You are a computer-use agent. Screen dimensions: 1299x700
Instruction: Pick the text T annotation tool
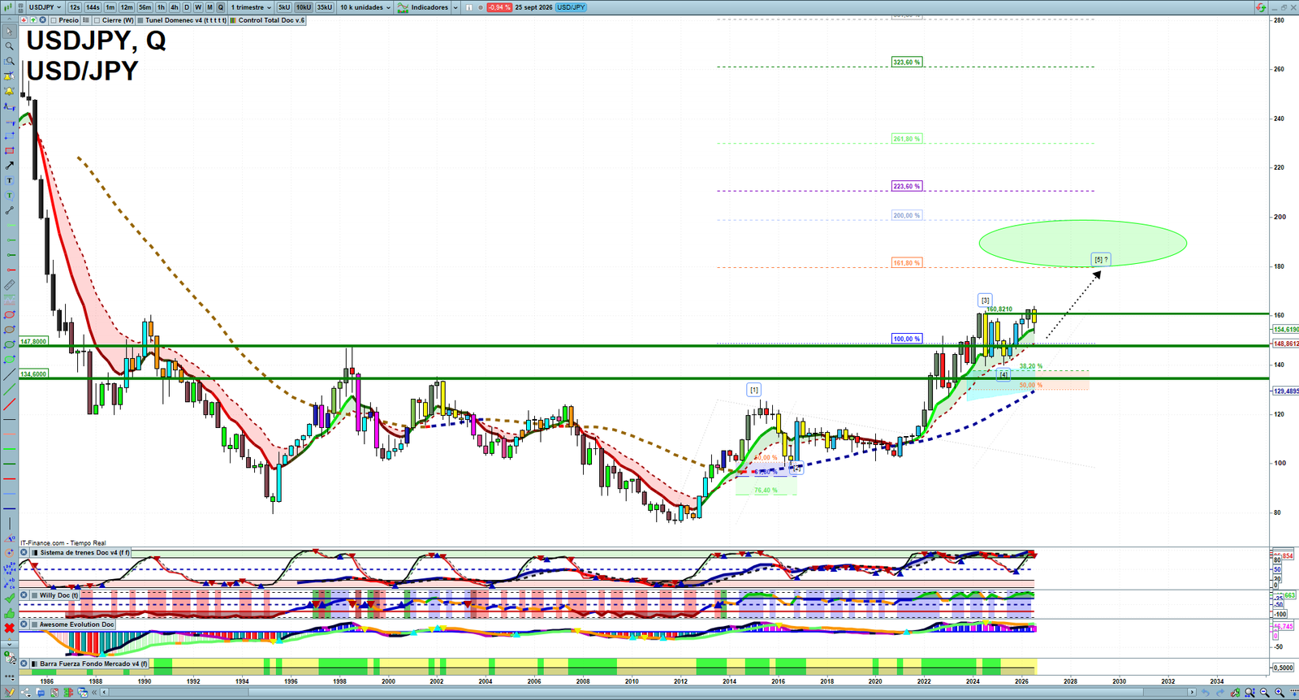coord(10,180)
